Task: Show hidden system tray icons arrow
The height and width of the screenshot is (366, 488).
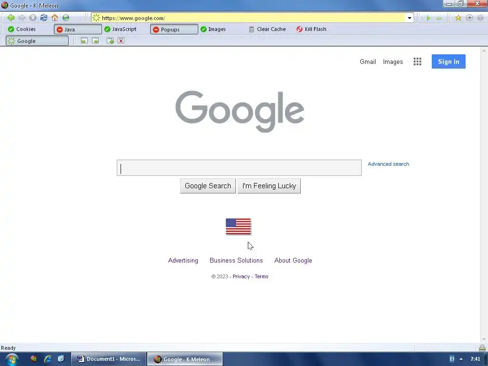Action: [461, 359]
